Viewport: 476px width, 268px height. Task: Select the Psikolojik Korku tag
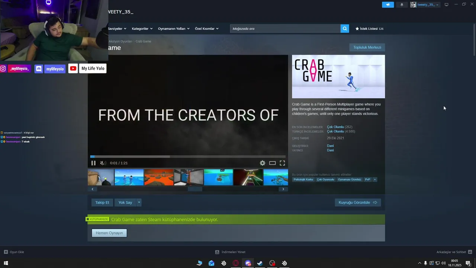[303, 179]
